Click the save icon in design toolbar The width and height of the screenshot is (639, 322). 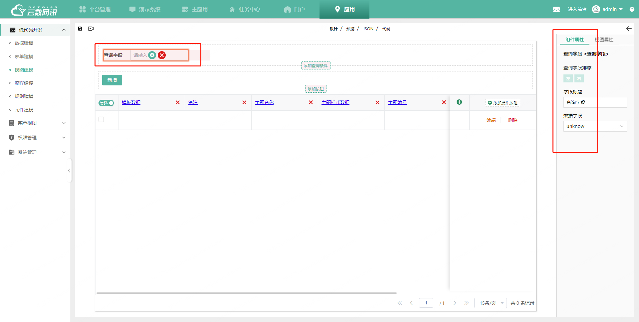pos(80,29)
